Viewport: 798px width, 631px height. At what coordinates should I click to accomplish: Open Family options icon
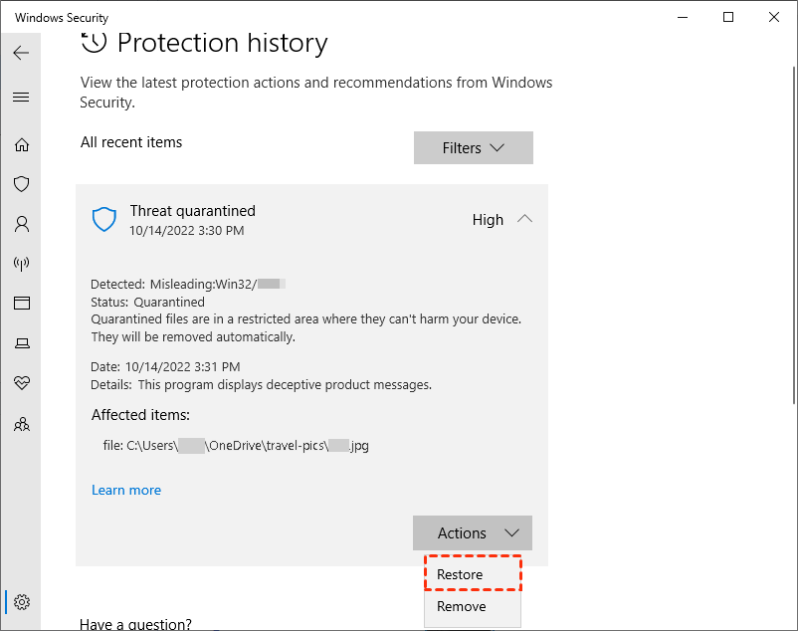click(x=21, y=423)
